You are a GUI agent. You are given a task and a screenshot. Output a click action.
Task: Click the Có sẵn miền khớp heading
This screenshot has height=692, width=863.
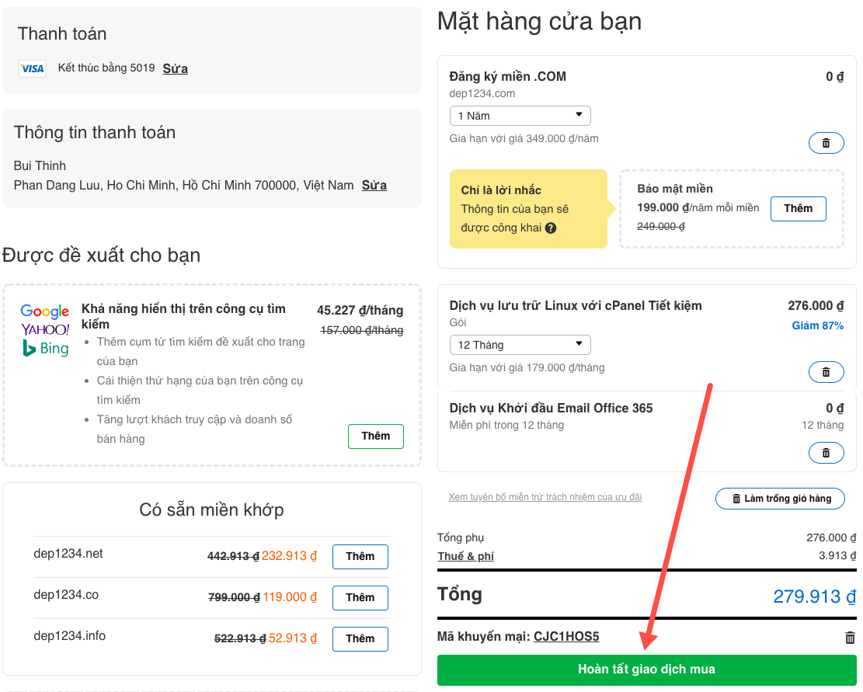coord(211,510)
